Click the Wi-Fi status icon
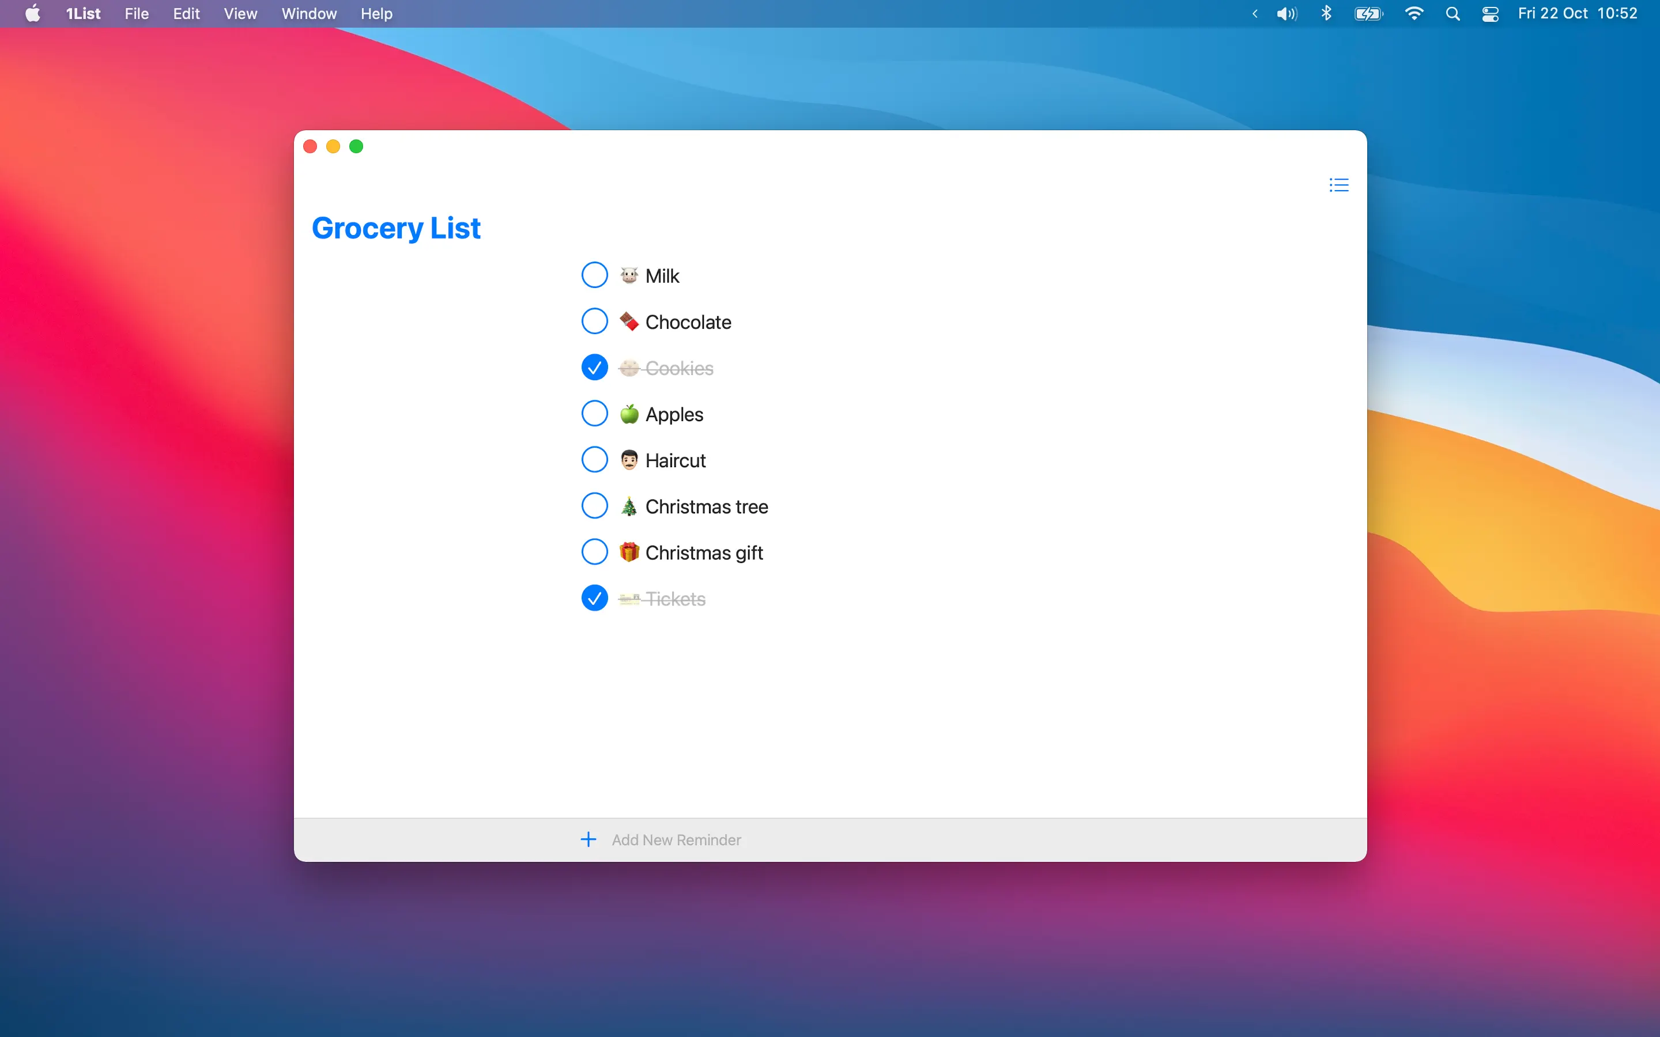Viewport: 1660px width, 1037px height. (x=1414, y=14)
